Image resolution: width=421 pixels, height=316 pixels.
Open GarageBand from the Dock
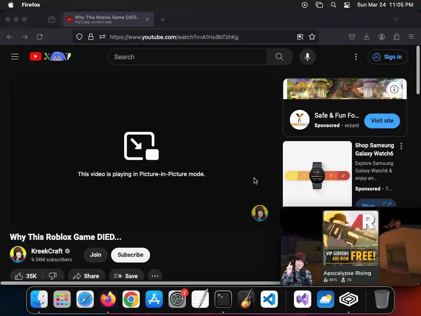tap(246, 299)
